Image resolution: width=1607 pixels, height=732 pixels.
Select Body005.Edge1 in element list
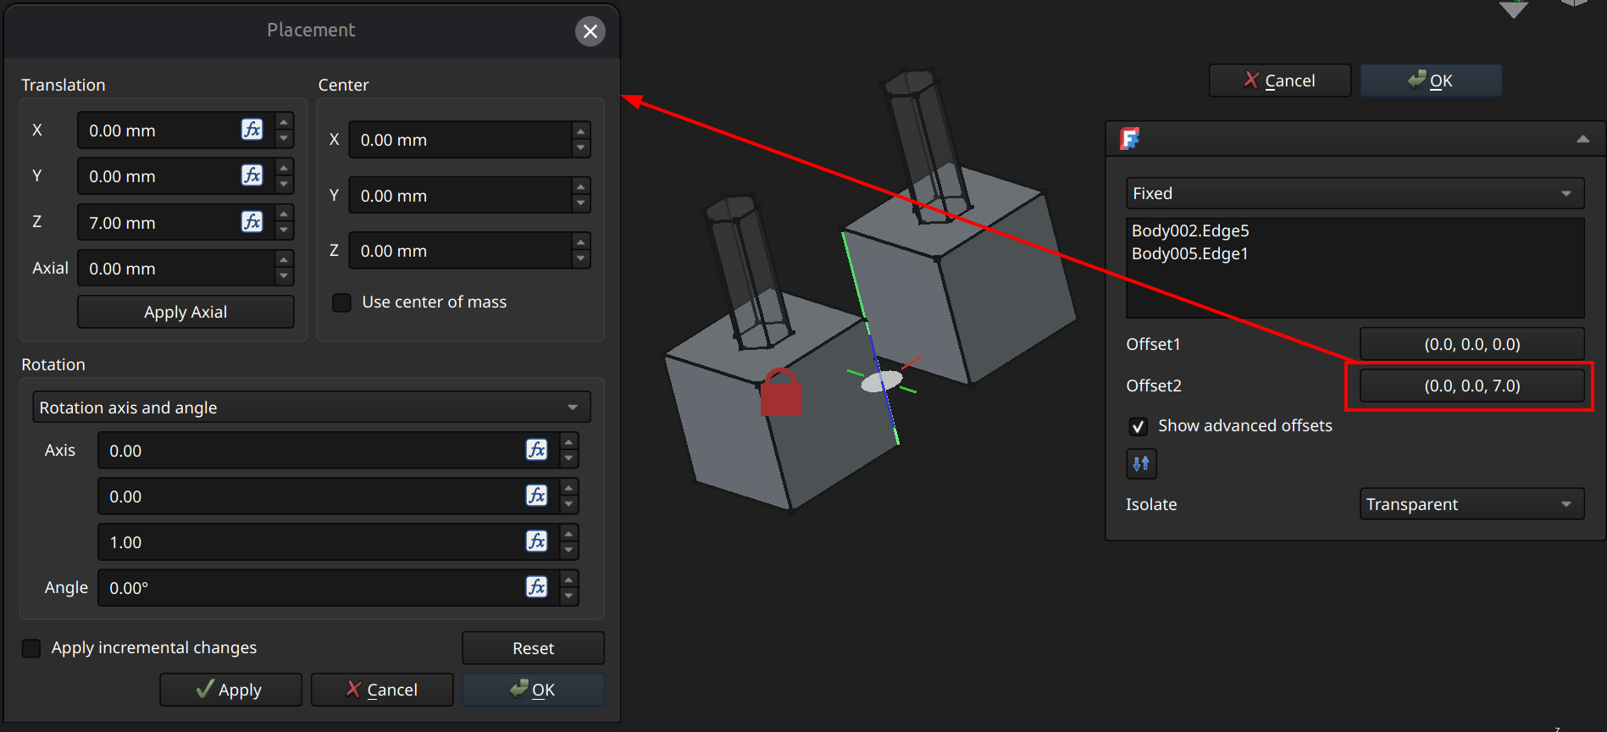click(1189, 253)
